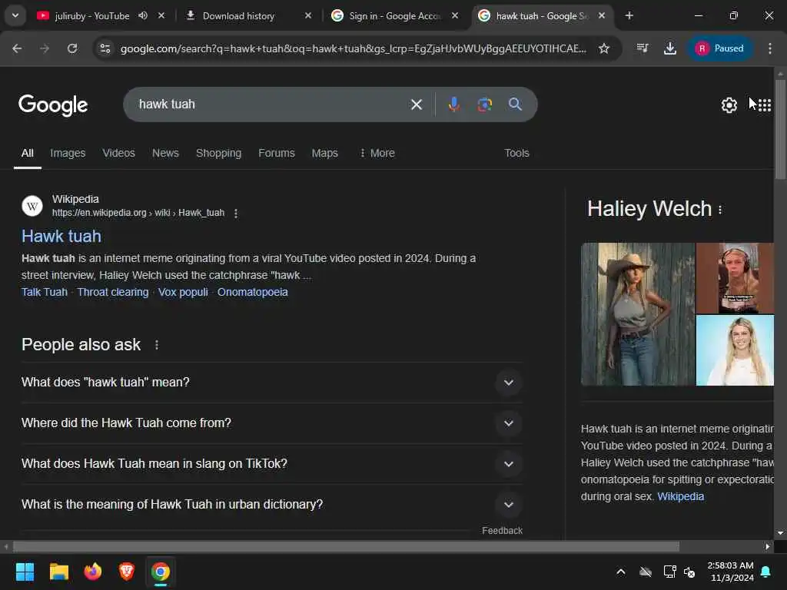Search by image with Google Lens

click(x=484, y=104)
